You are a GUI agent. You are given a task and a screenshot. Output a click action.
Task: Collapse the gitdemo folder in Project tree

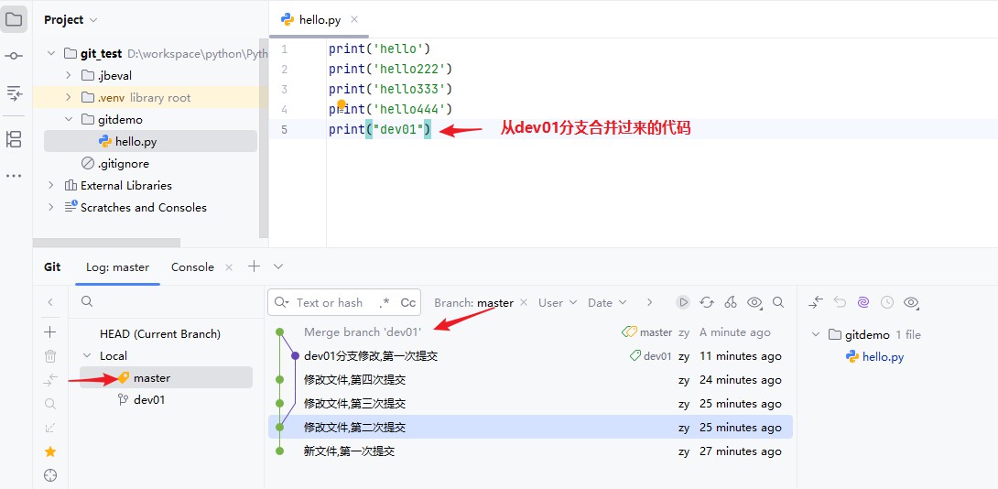tap(69, 119)
